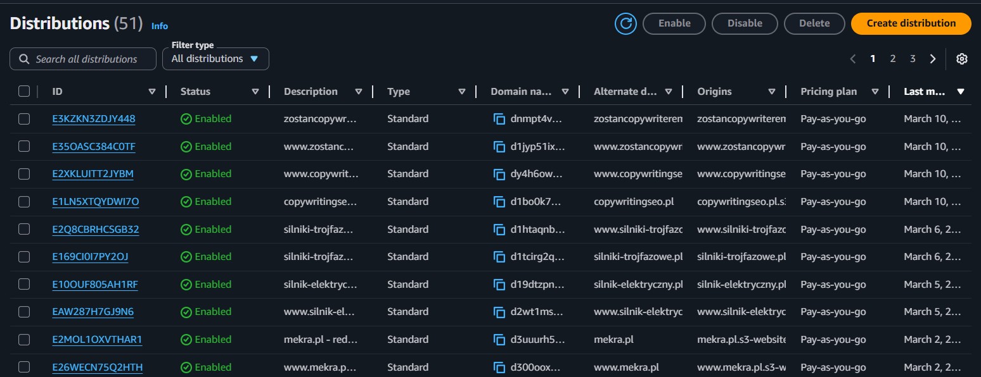Select the checkbox for E3KZKN3ZDJY448
This screenshot has height=377, width=981.
coord(24,118)
